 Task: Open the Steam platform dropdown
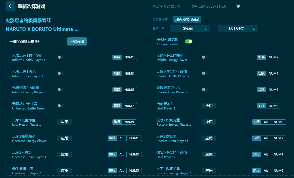point(190,29)
